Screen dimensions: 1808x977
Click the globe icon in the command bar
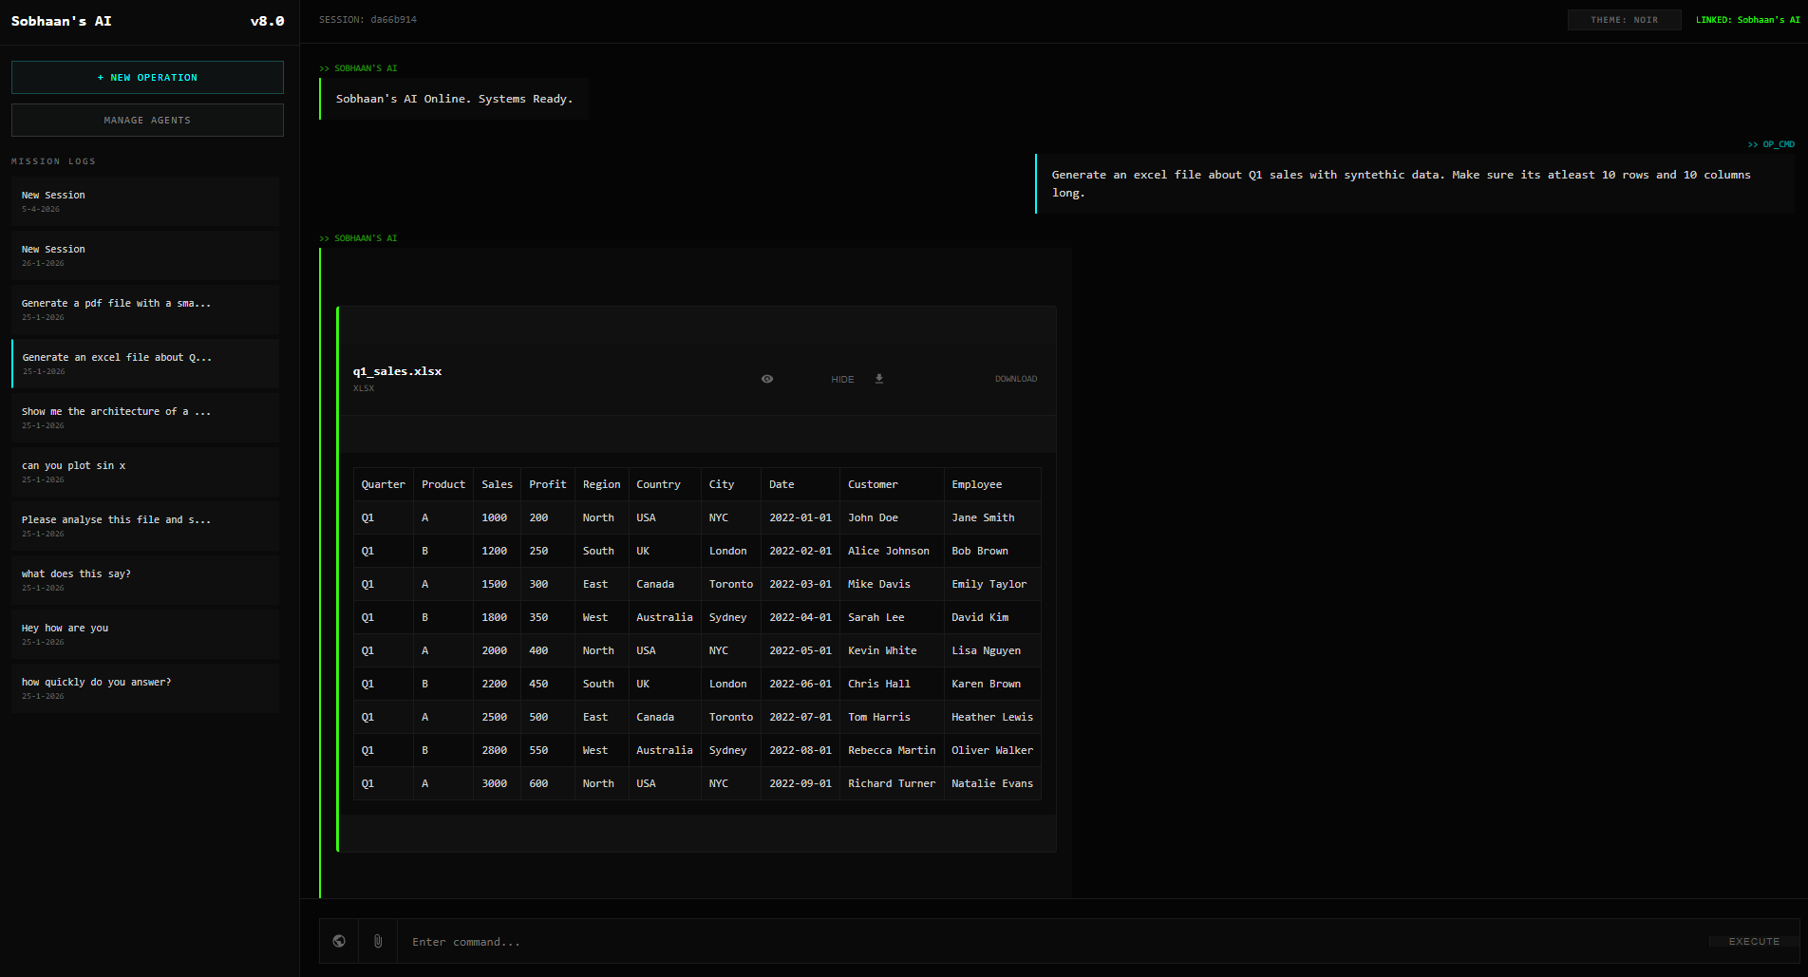tap(338, 941)
